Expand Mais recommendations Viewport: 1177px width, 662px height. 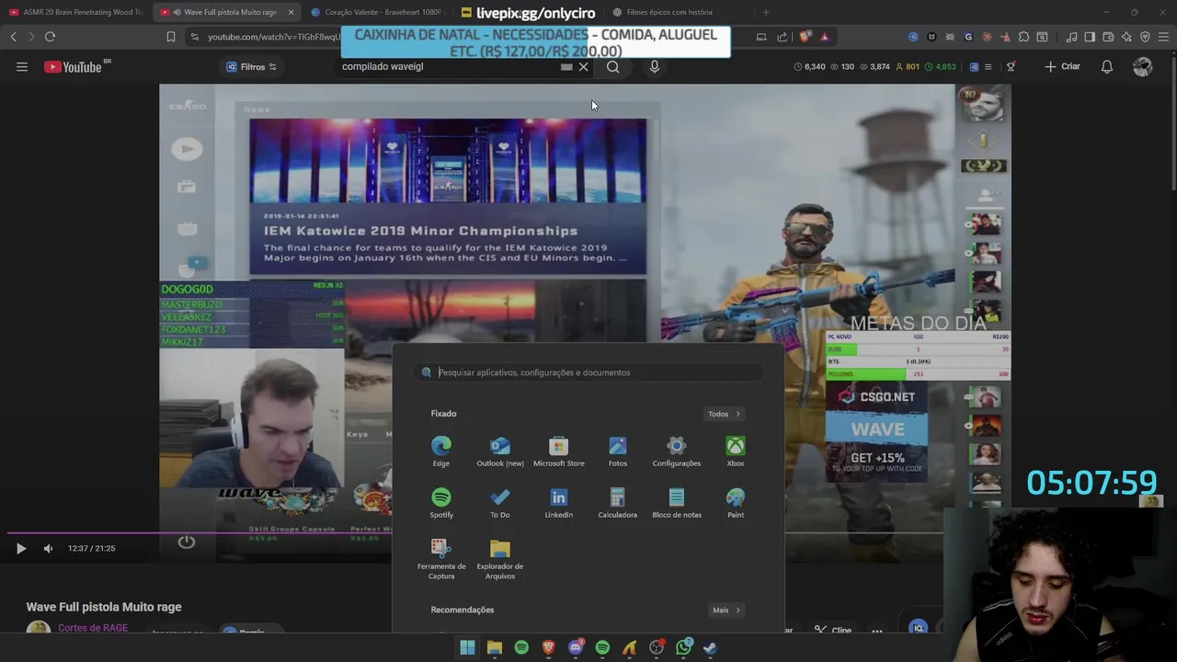726,610
